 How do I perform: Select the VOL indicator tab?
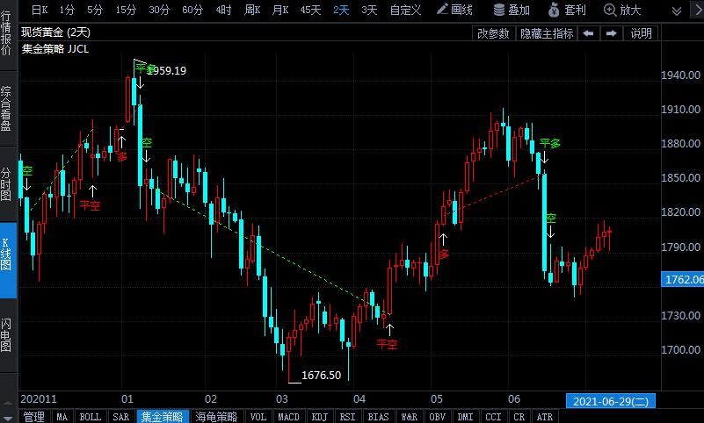258,417
